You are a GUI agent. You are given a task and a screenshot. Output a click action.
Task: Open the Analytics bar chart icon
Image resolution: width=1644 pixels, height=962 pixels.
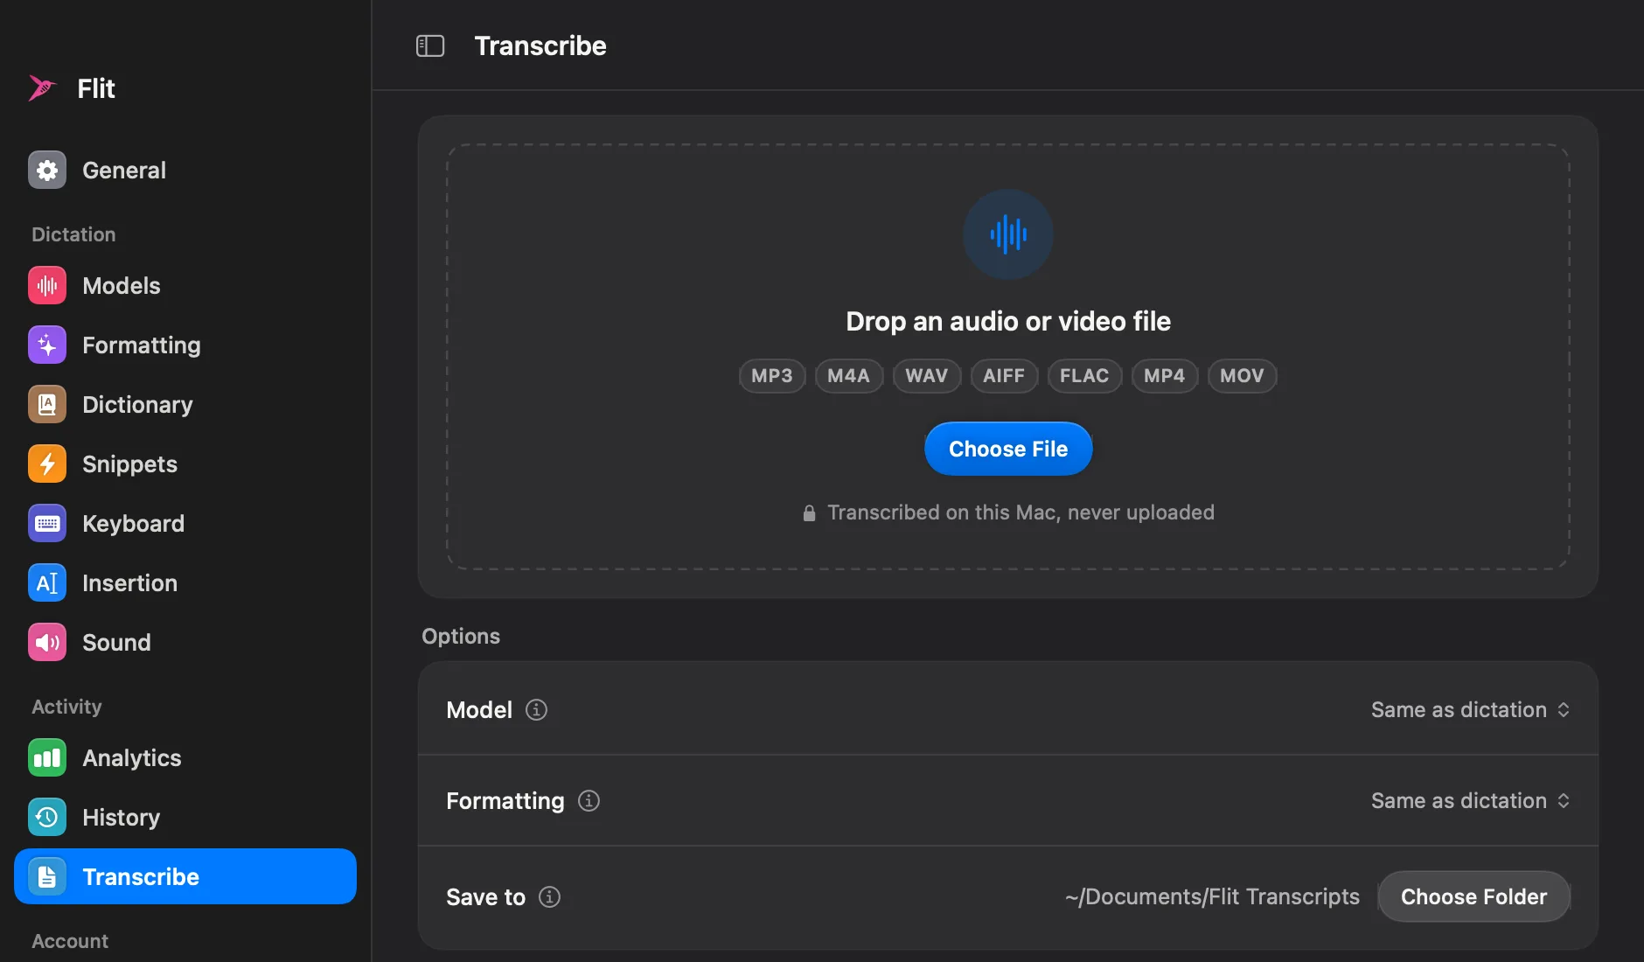coord(47,757)
